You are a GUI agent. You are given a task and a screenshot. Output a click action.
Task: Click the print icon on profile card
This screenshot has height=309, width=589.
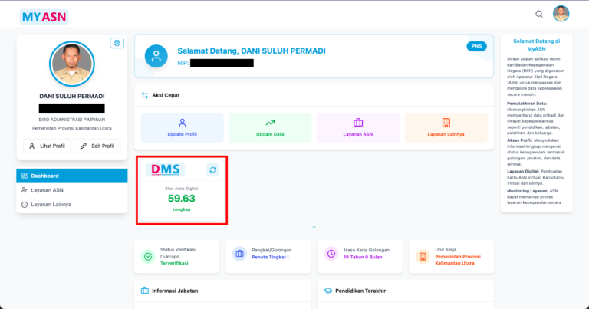117,43
